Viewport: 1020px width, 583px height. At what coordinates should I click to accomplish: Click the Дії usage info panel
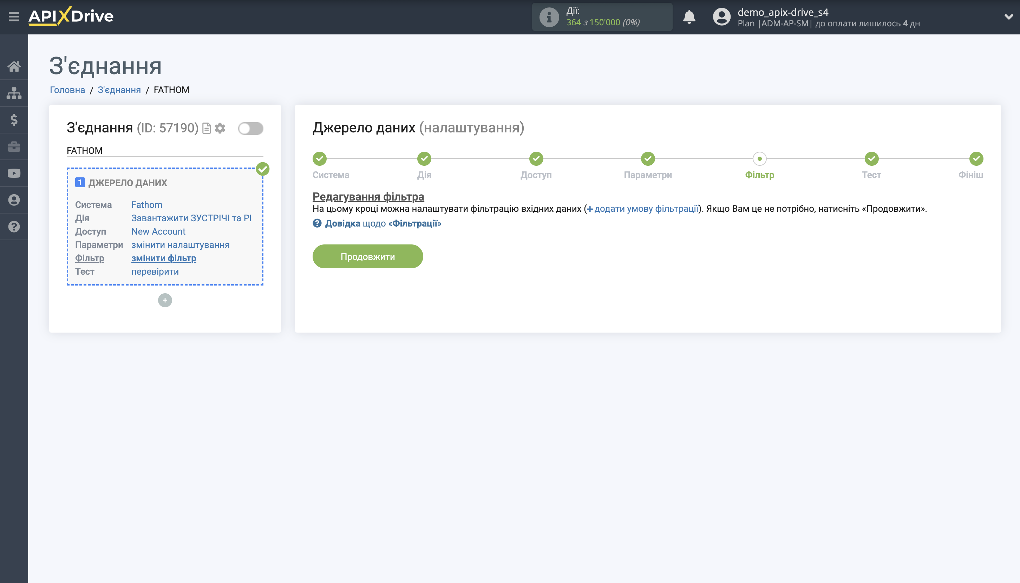coord(602,17)
